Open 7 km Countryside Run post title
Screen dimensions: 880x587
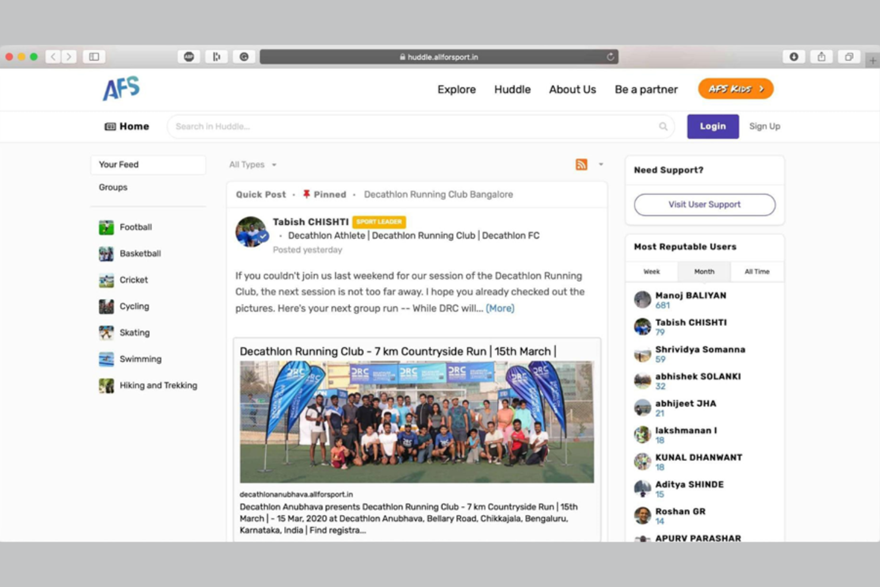pos(398,351)
